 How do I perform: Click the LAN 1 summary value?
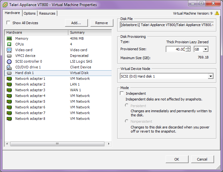point(75,84)
